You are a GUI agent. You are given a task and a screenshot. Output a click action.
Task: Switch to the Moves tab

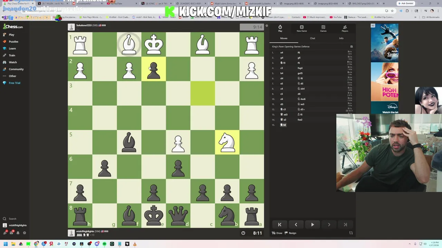click(x=284, y=38)
